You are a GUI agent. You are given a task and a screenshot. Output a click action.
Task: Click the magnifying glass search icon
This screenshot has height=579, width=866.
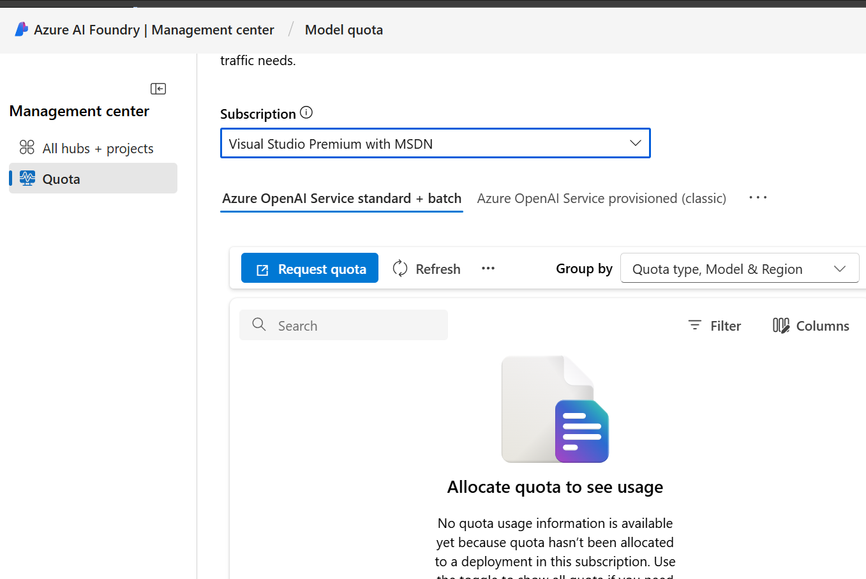click(259, 325)
